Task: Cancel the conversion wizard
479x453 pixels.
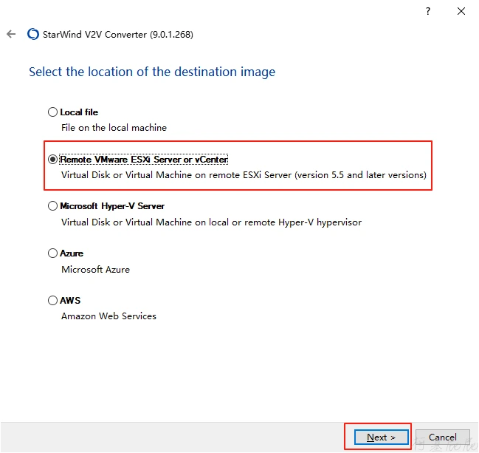Action: pyautogui.click(x=443, y=437)
